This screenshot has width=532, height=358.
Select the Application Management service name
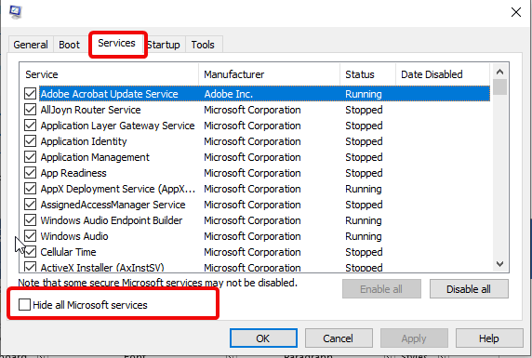coord(95,157)
